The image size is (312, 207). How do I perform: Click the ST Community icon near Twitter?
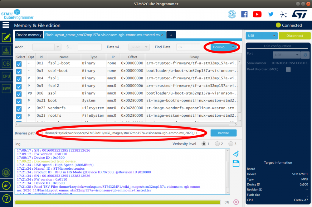[x=283, y=14]
